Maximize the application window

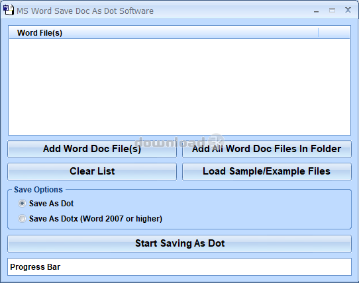(x=332, y=11)
